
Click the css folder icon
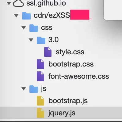[34, 28]
